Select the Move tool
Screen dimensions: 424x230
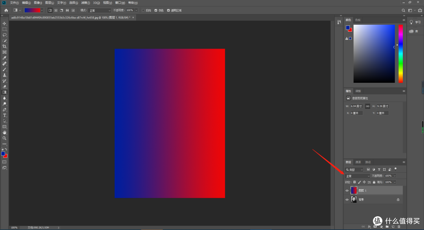(4, 24)
